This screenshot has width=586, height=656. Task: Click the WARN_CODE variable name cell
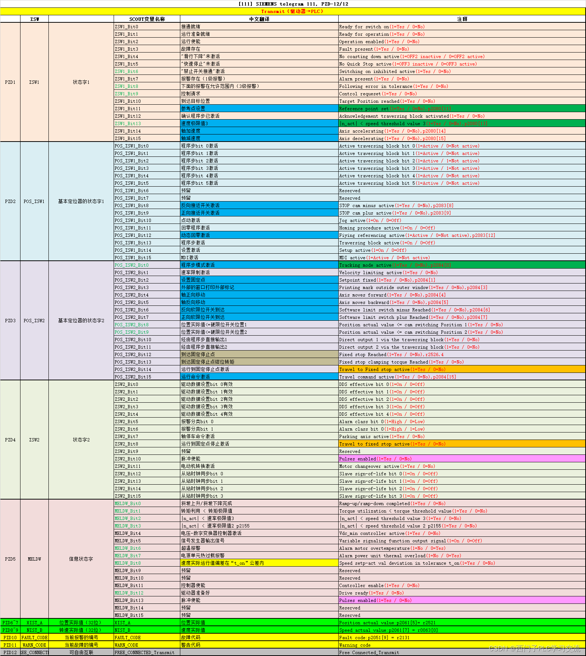click(147, 645)
